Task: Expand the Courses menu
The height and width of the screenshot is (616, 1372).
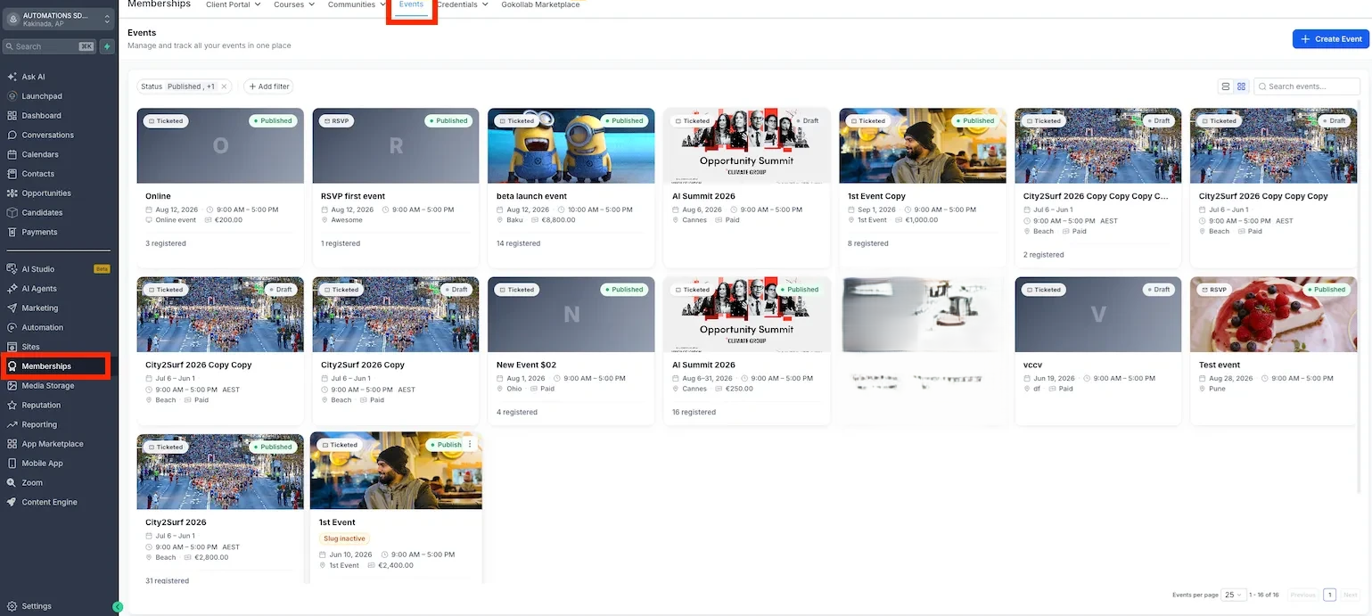Action: (x=294, y=4)
